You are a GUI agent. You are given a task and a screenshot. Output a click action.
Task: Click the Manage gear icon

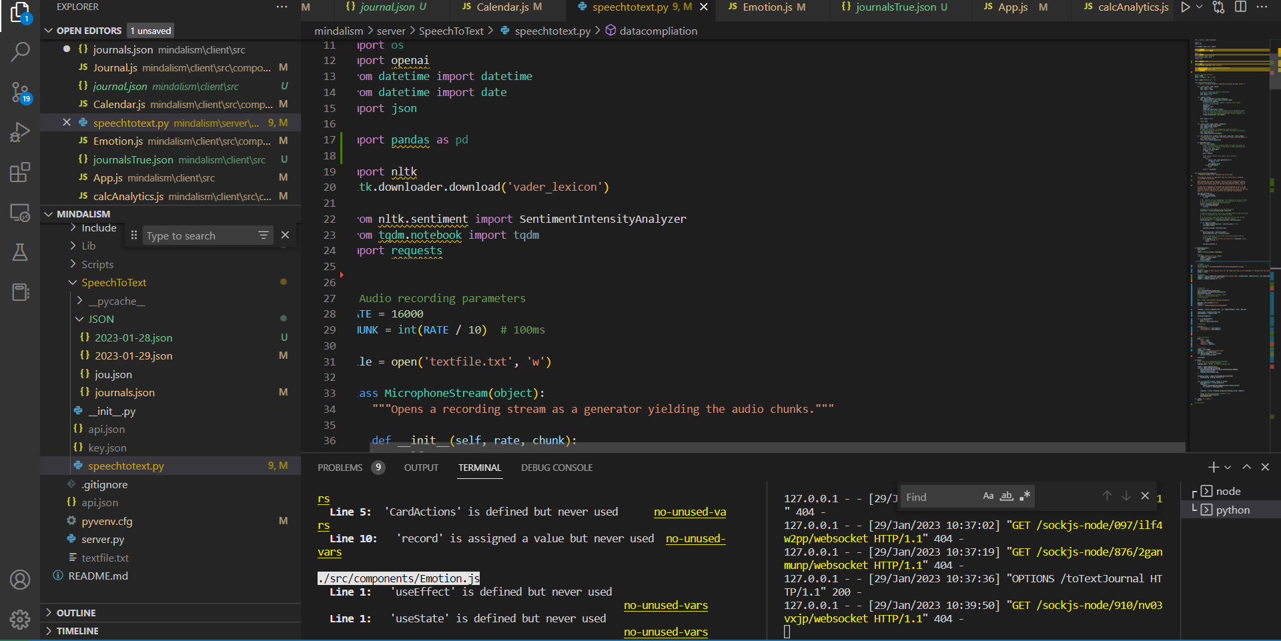tap(20, 619)
